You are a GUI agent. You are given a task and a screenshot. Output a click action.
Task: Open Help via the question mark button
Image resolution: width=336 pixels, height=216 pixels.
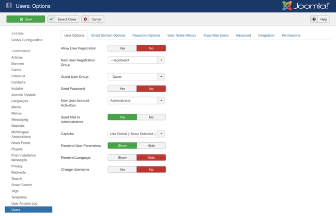point(320,19)
